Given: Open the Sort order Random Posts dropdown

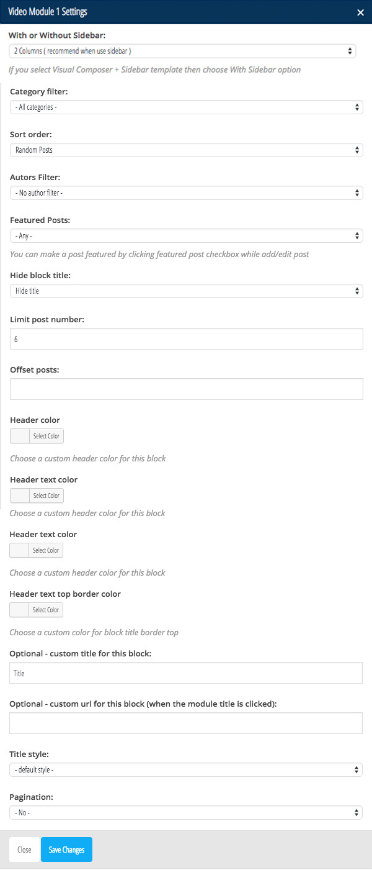Looking at the screenshot, I should coord(187,150).
